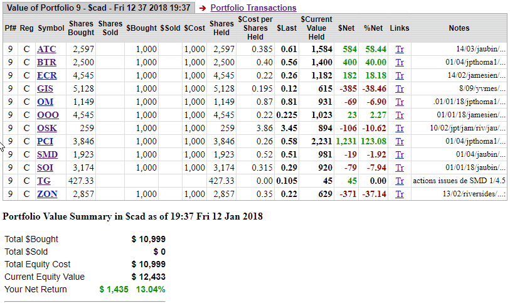Open Tr link in the ZON row

pos(400,194)
